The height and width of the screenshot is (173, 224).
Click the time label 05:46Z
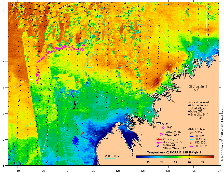pos(198,90)
